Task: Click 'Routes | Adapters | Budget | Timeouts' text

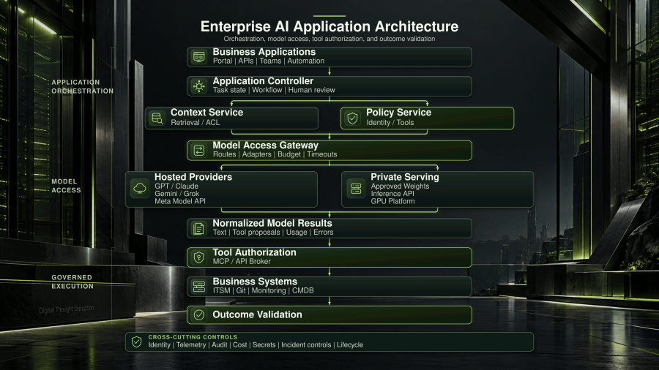Action: (275, 154)
